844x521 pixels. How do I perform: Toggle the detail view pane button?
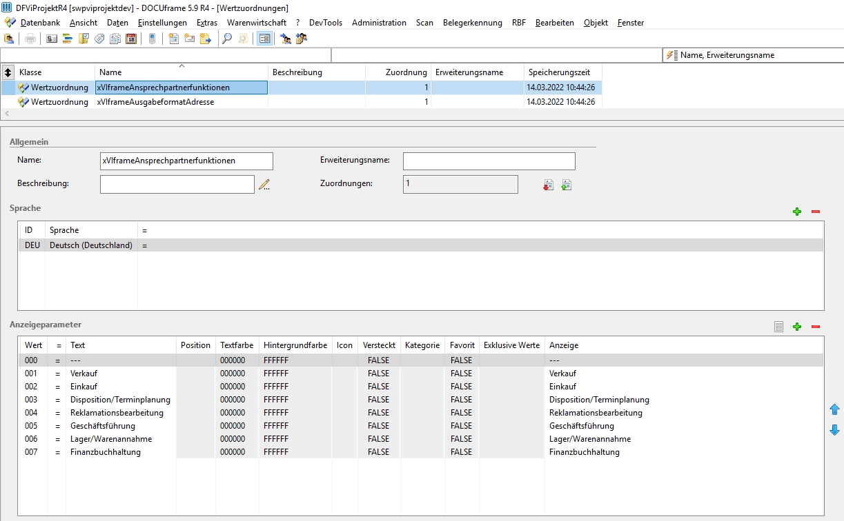pyautogui.click(x=264, y=39)
